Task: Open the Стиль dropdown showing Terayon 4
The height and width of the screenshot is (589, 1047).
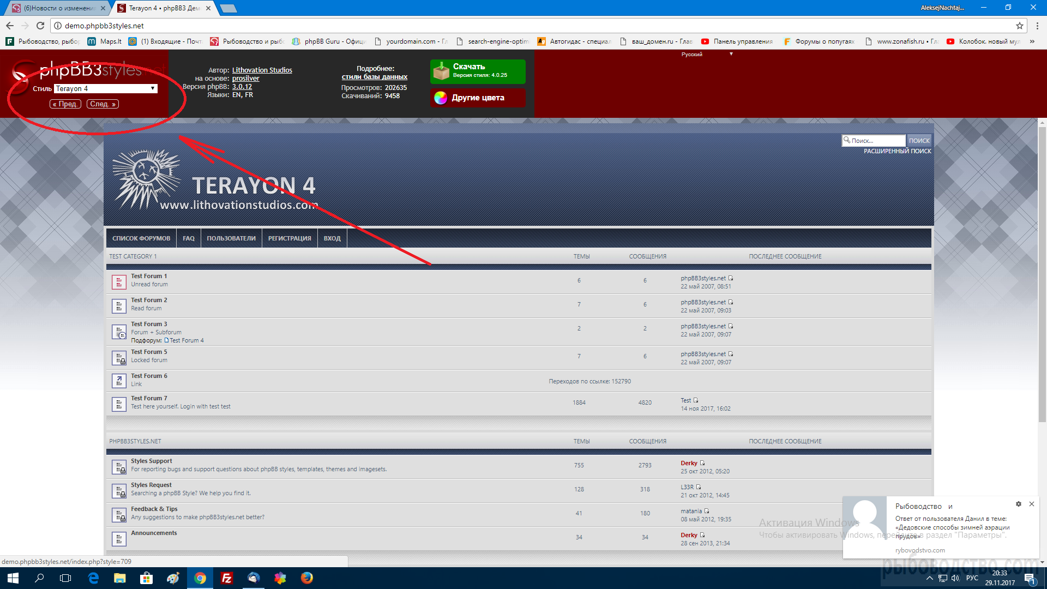Action: pyautogui.click(x=106, y=88)
